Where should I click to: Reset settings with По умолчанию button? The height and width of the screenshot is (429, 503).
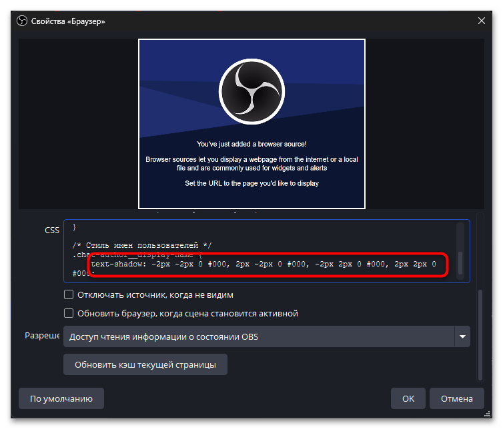[61, 398]
